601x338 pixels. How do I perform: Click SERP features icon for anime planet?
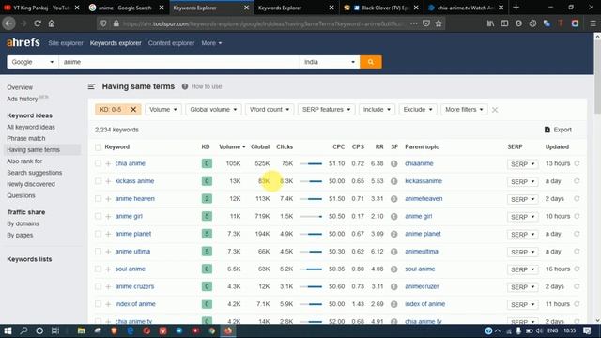click(x=394, y=234)
